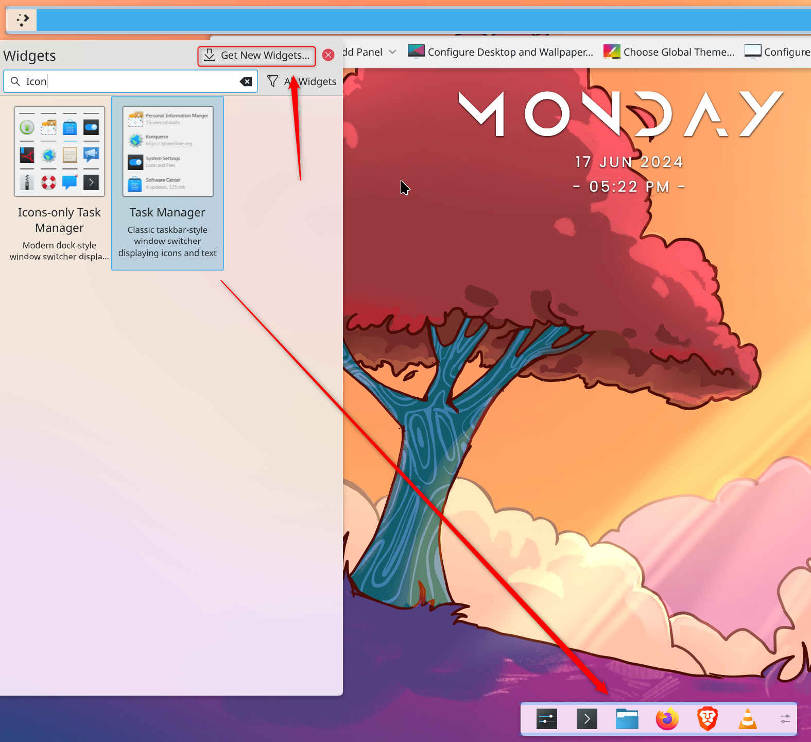Open the All Widgets filter dropdown
This screenshot has width=811, height=742.
coord(302,81)
